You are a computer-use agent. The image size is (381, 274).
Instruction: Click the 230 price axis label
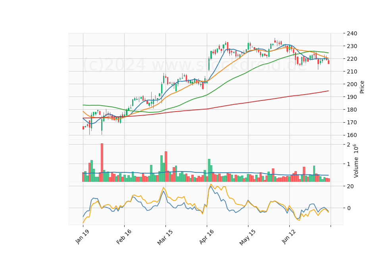352,46
